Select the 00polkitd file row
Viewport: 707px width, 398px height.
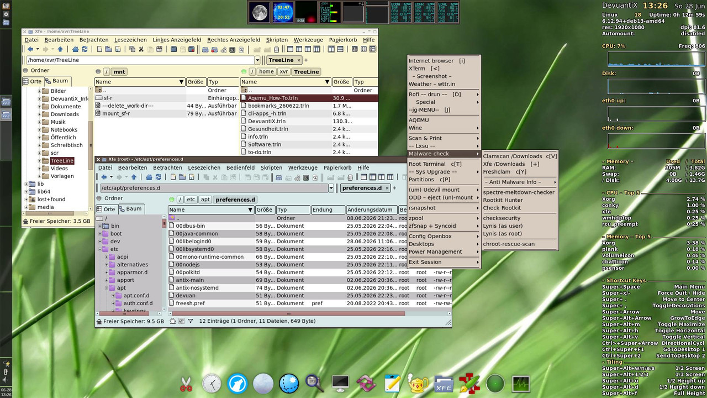point(310,273)
